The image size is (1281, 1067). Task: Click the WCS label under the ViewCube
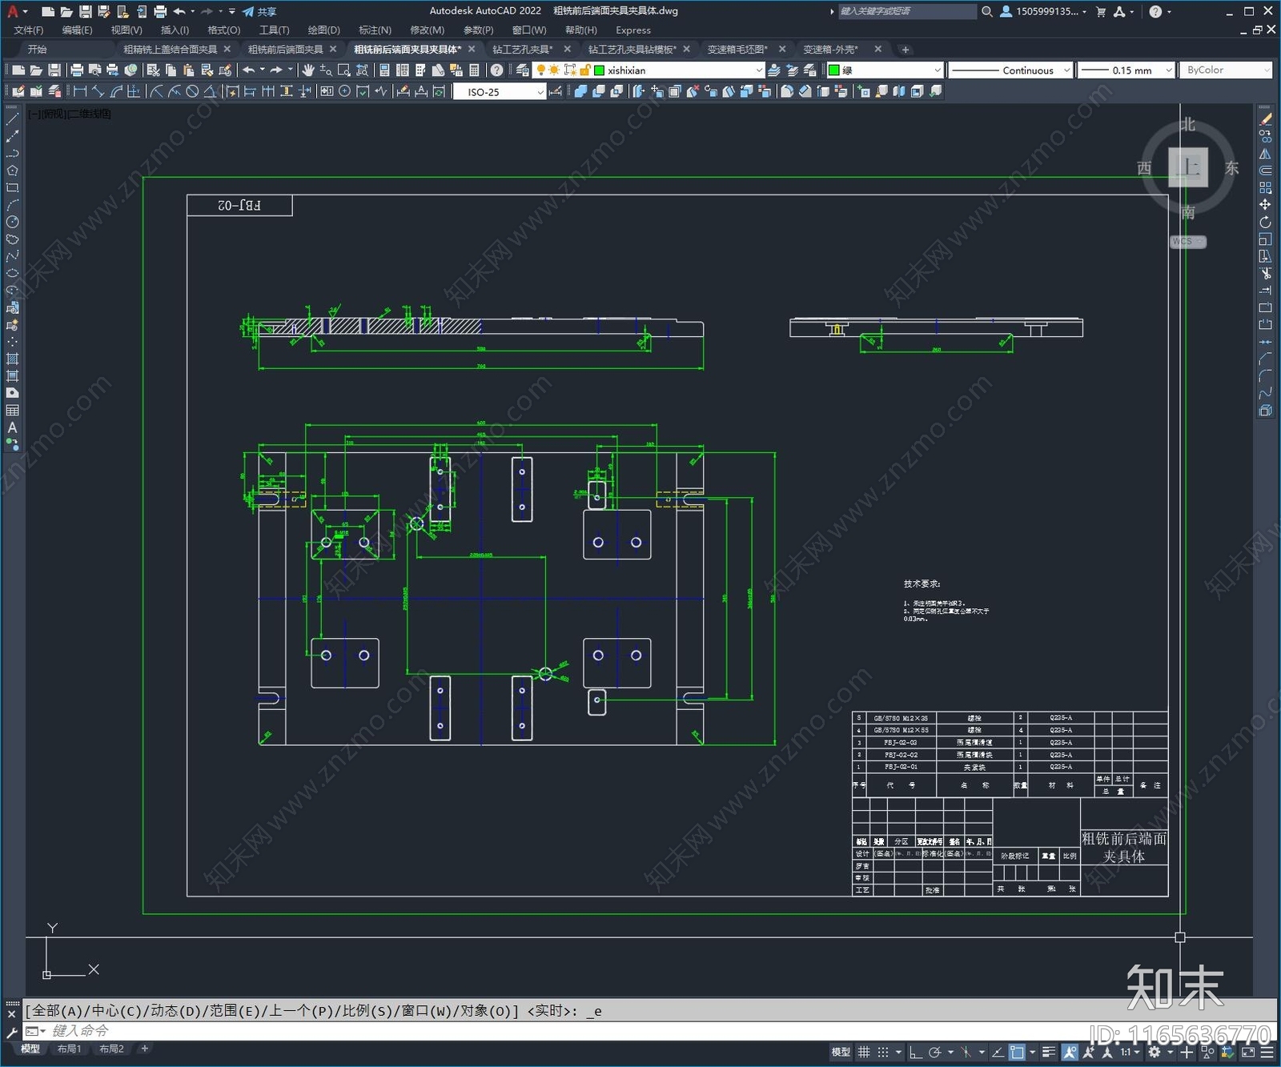point(1187,241)
